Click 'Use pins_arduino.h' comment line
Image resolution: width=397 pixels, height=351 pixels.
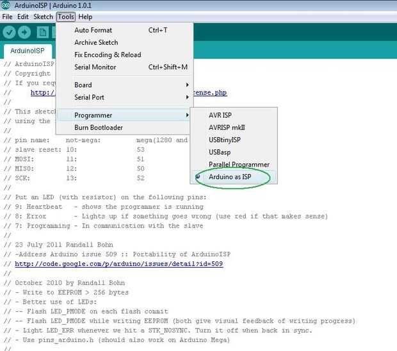click(x=117, y=340)
